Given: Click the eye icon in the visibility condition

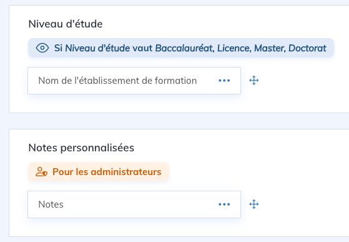Looking at the screenshot, I should 42,48.
